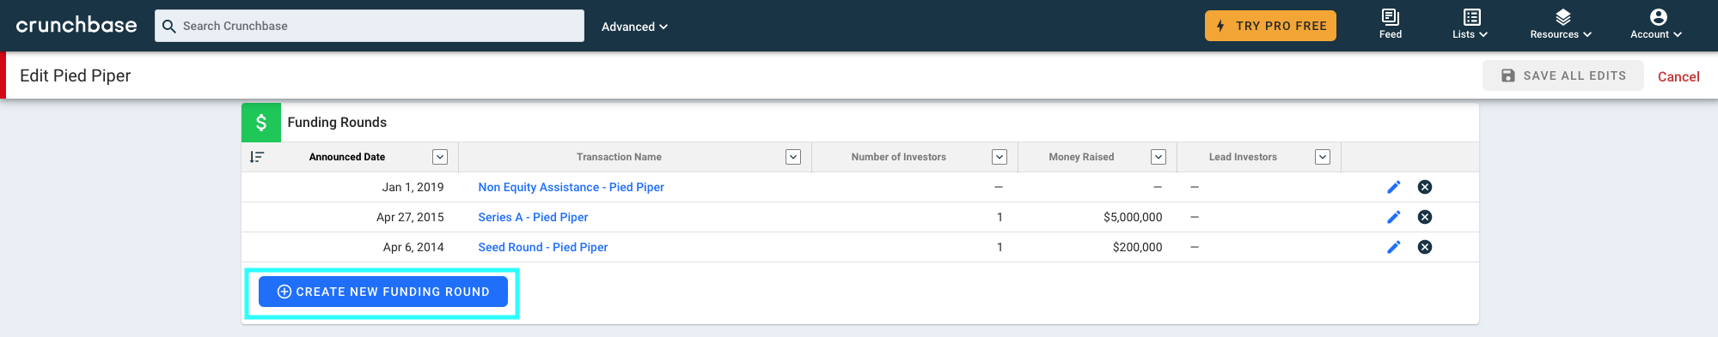Click the green dollar Funding Rounds icon
This screenshot has height=337, width=1718.
[261, 123]
